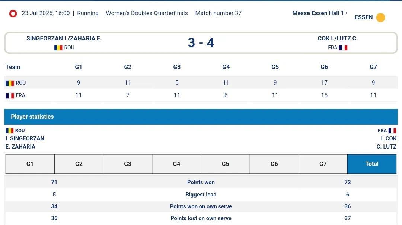The width and height of the screenshot is (402, 225).
Task: Click the France flag in FRA score row
Action: [x=10, y=96]
